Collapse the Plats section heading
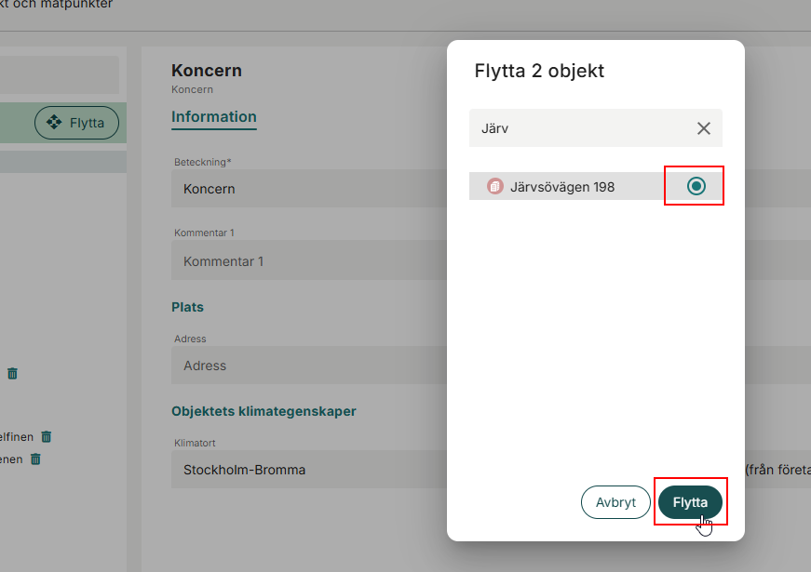 (187, 307)
